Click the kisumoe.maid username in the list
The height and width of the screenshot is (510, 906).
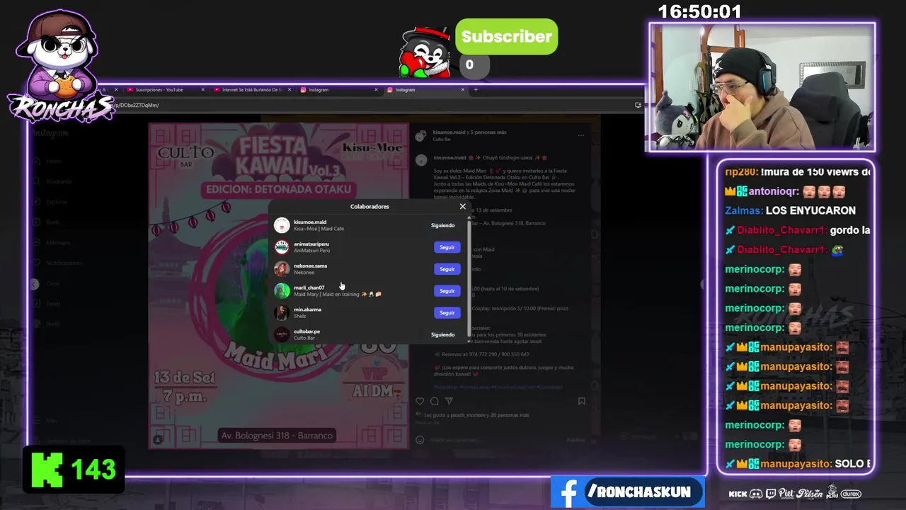pos(310,222)
